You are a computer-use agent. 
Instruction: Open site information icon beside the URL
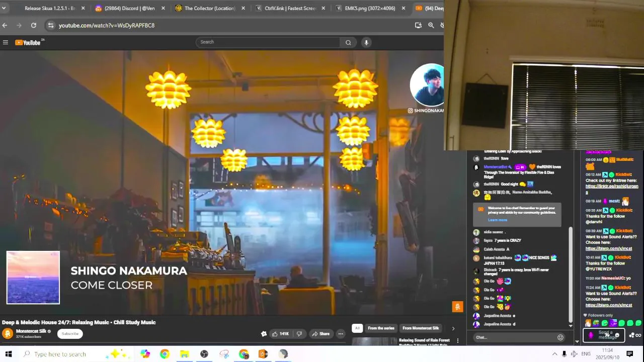tap(50, 25)
